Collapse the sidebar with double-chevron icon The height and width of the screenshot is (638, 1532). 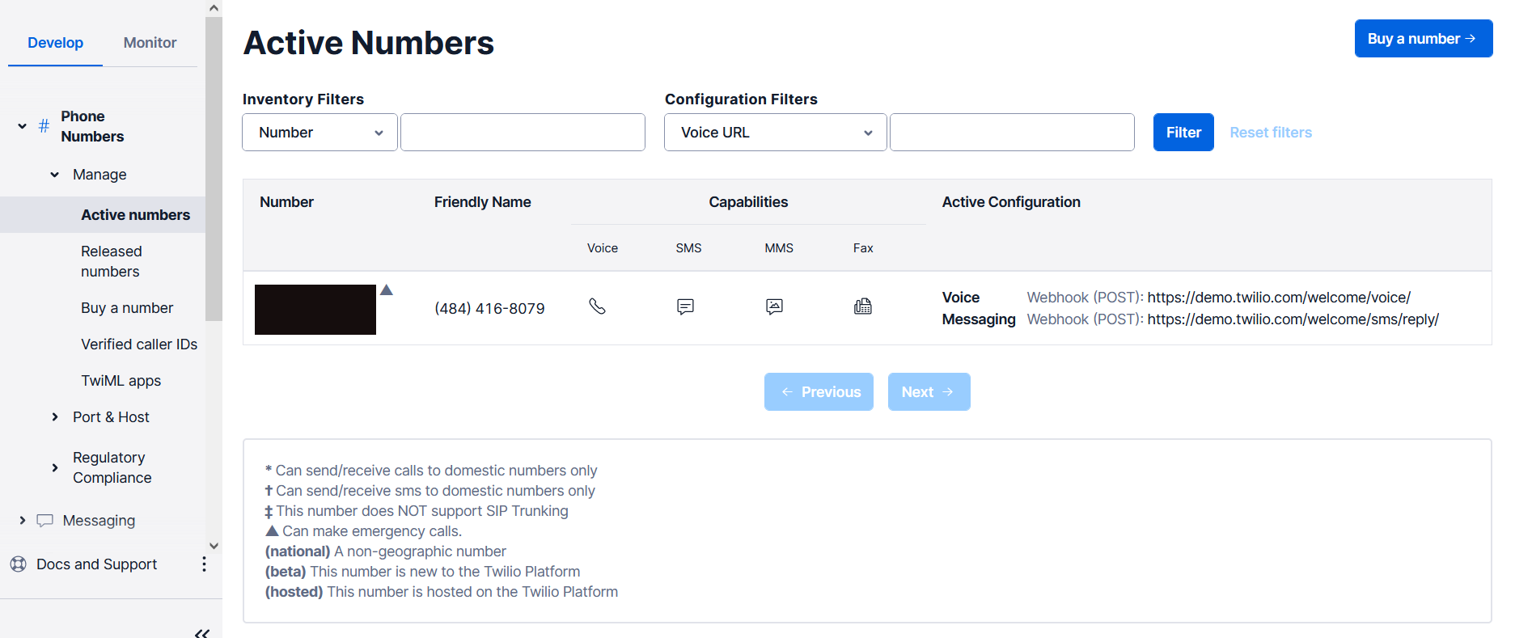coord(202,632)
